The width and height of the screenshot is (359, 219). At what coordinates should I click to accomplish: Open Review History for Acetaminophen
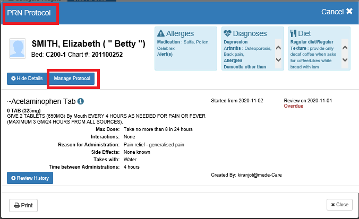[x=30, y=178]
